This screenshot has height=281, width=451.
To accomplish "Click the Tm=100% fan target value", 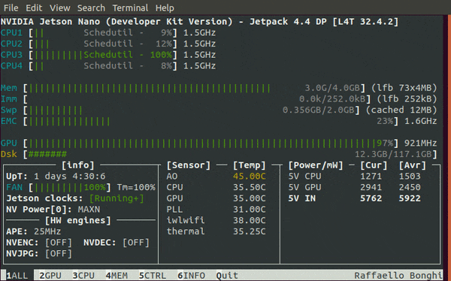I will pos(136,188).
